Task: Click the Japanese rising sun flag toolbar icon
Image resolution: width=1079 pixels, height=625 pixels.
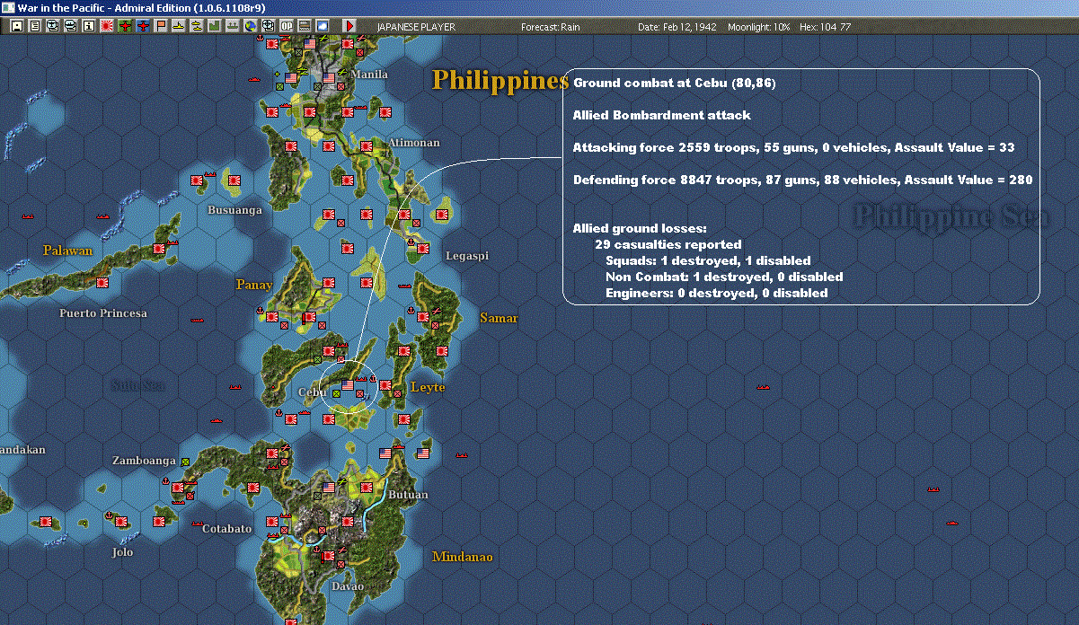Action: tap(106, 26)
